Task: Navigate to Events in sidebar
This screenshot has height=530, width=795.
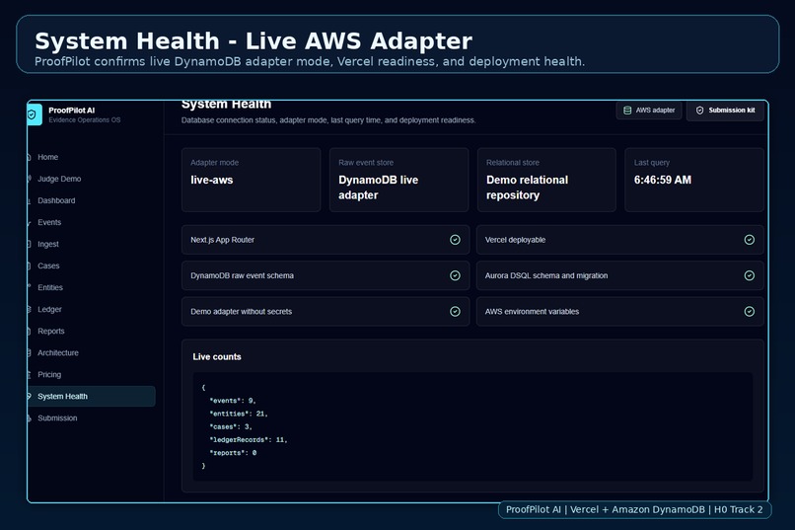Action: 49,223
